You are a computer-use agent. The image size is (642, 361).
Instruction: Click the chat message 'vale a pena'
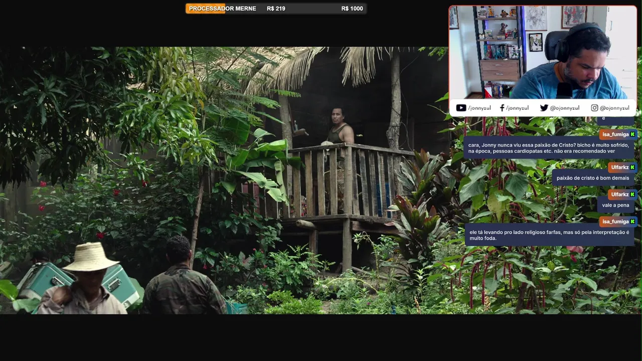click(615, 205)
